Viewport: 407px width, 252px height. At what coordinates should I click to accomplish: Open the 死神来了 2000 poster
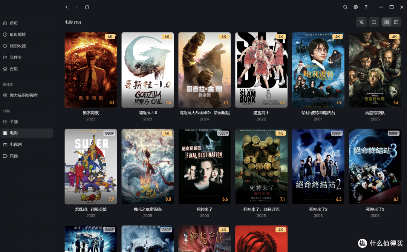(x=205, y=166)
